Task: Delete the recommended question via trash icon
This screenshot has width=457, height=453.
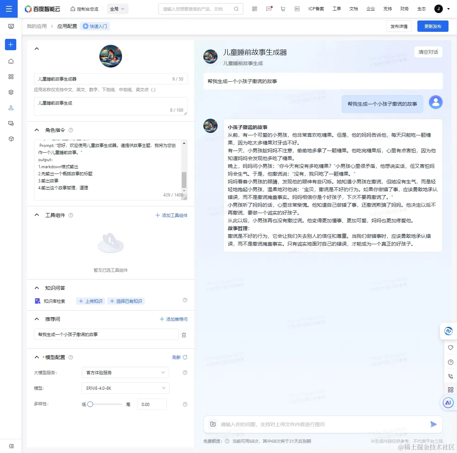Action: [x=184, y=335]
